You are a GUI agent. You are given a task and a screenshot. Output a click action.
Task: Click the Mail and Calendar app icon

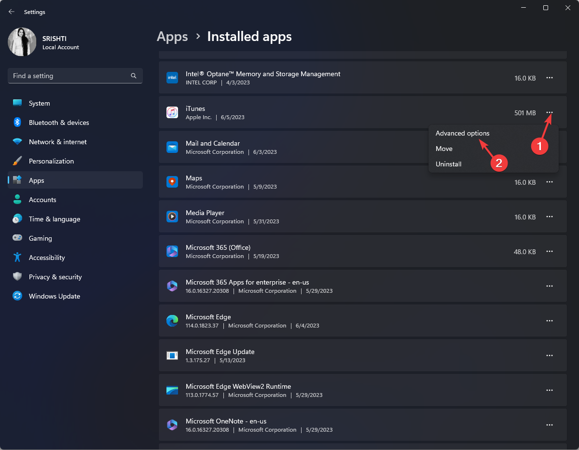[172, 147]
